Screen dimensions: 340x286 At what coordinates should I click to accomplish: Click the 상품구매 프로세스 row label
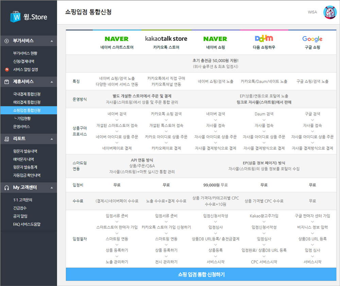[80, 131]
